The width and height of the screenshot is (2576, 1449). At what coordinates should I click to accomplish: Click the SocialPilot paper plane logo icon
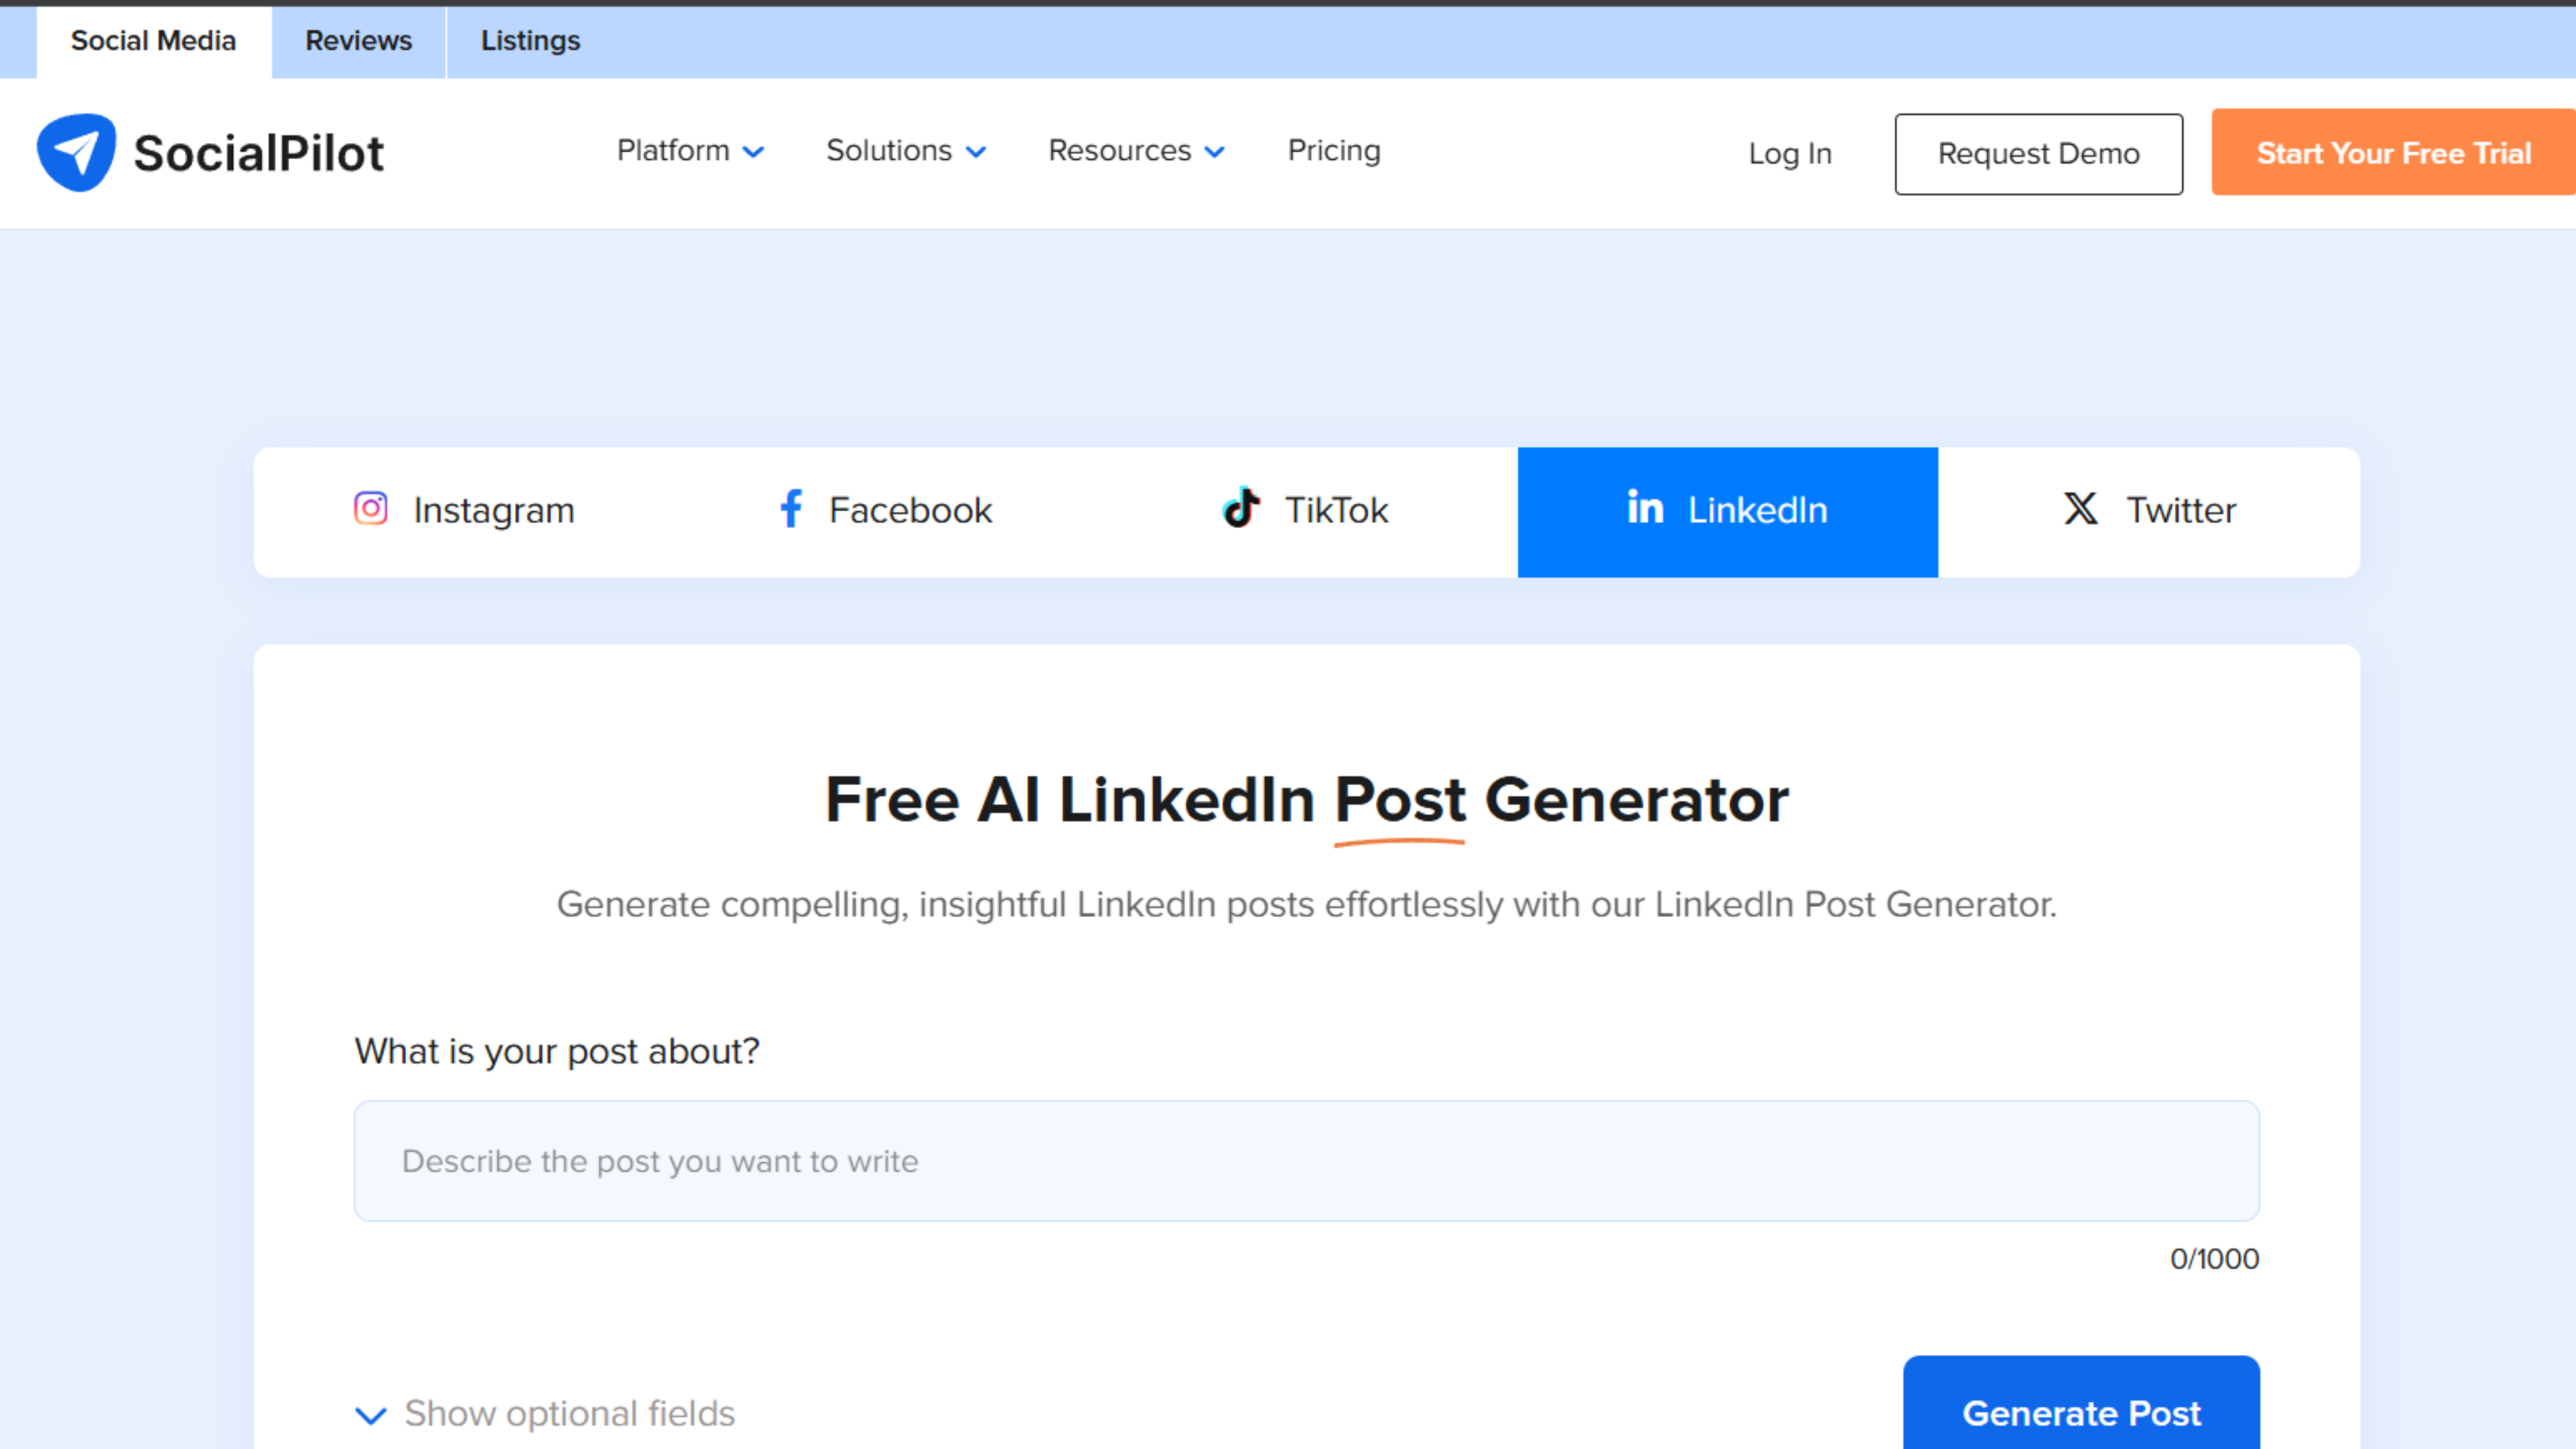(x=76, y=152)
